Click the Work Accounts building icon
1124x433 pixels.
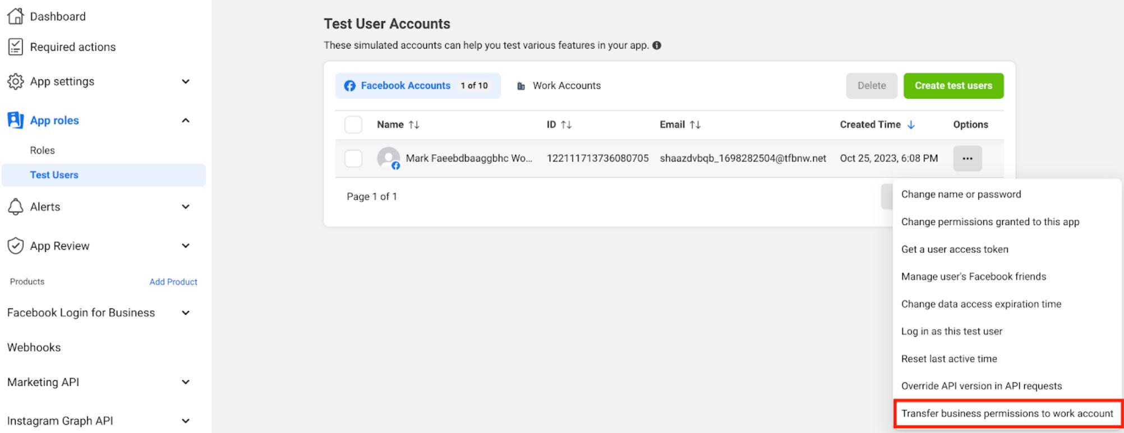pos(521,86)
